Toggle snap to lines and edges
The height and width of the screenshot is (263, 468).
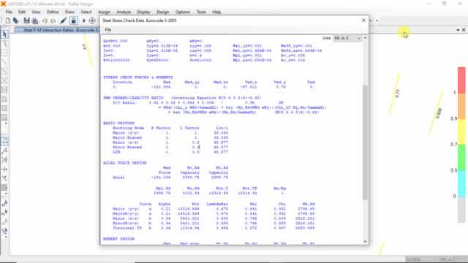4,178
